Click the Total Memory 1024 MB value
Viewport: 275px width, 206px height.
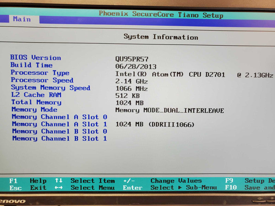130,103
